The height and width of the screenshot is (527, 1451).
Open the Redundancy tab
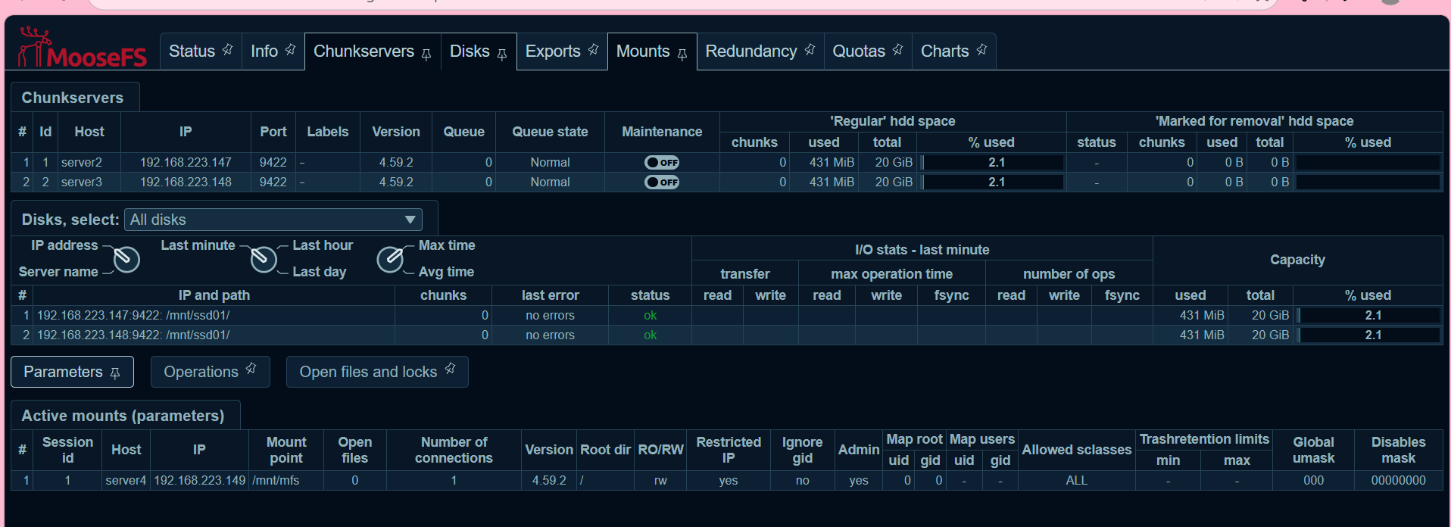pos(751,51)
